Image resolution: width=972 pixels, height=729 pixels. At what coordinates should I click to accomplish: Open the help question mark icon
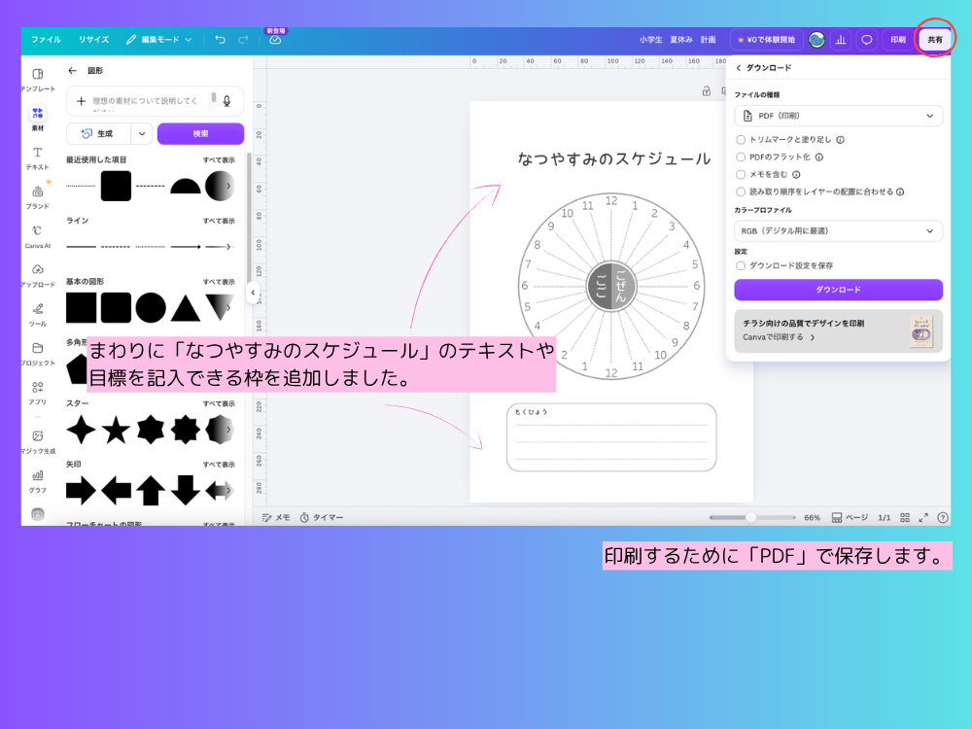coord(943,518)
